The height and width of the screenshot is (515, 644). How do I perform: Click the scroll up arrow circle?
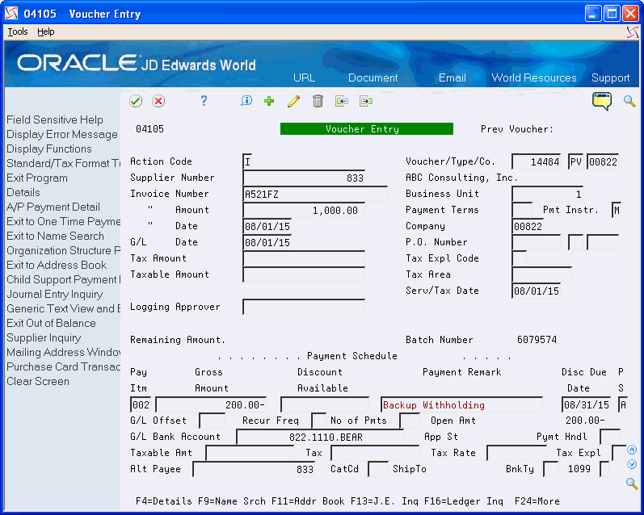click(632, 450)
